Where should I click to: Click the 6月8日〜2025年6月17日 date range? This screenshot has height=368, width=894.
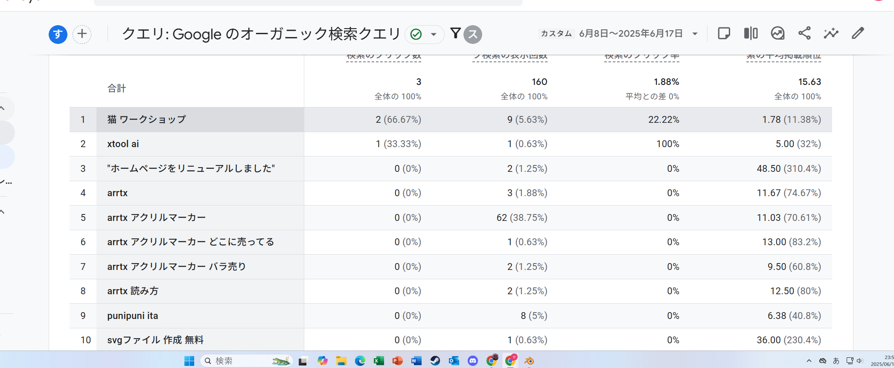(631, 34)
